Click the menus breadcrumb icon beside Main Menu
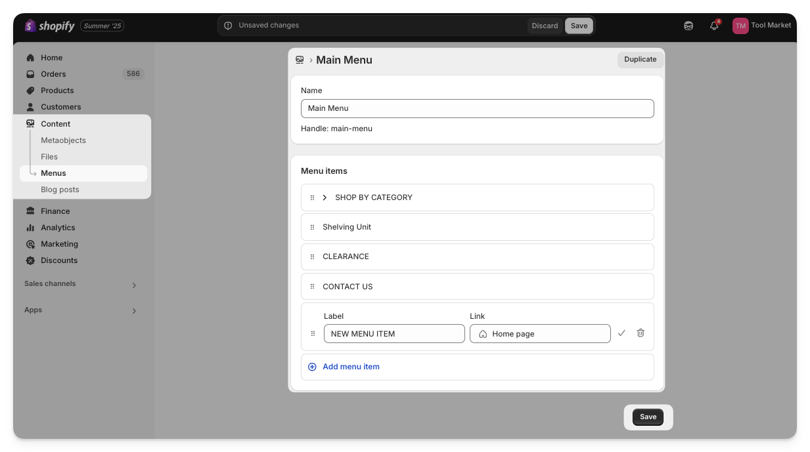Screen dimensions: 810x452 coord(300,60)
